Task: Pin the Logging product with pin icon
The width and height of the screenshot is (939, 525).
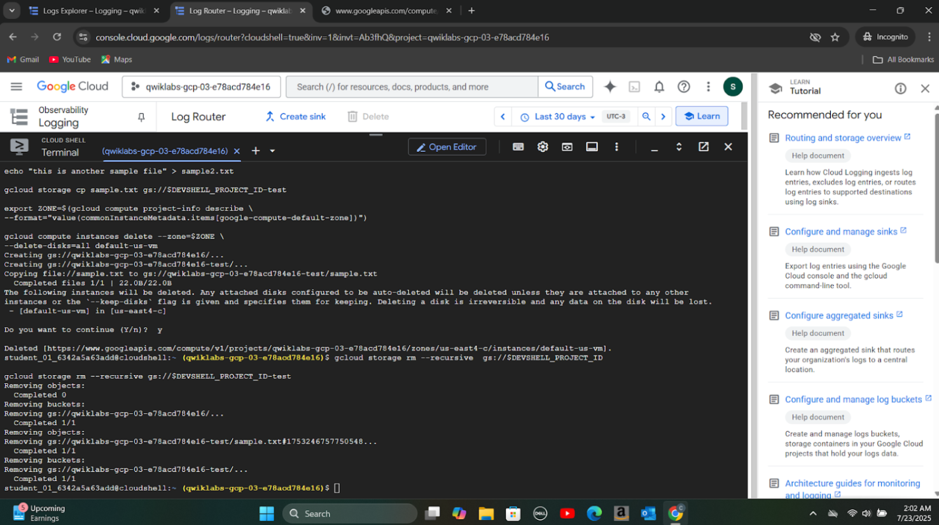Action: (141, 117)
